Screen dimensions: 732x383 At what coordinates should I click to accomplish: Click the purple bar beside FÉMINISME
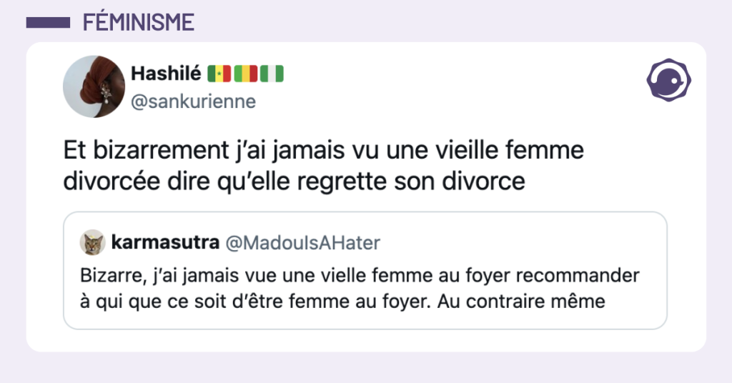tap(47, 22)
